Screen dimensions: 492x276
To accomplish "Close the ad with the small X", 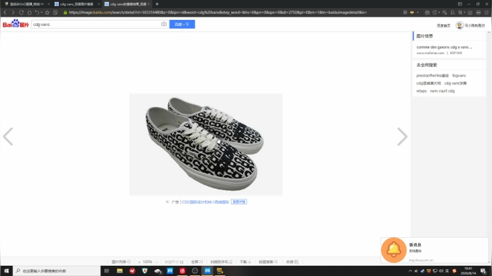I will 167,202.
